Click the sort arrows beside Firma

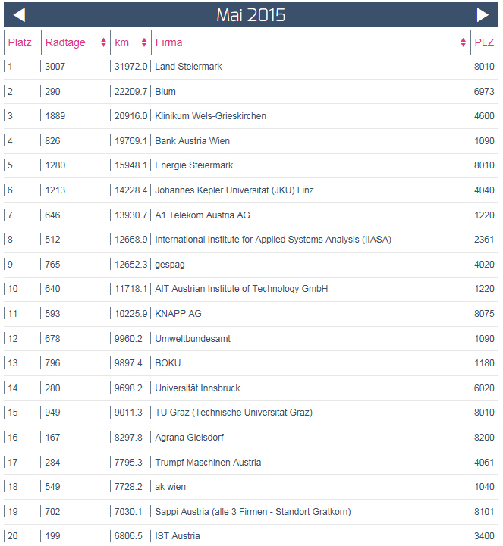[x=463, y=43]
